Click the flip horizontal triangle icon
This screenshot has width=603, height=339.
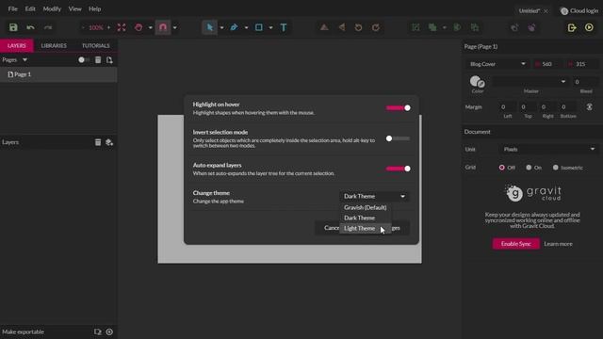(341, 27)
